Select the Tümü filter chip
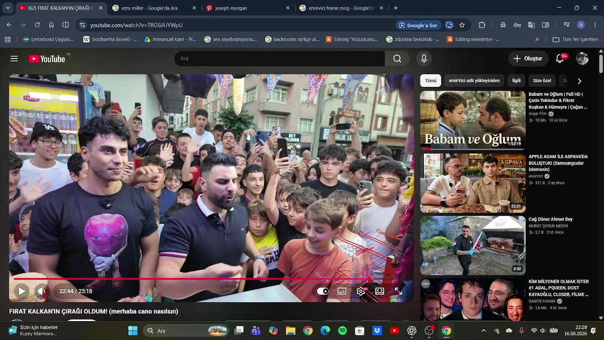 [431, 81]
